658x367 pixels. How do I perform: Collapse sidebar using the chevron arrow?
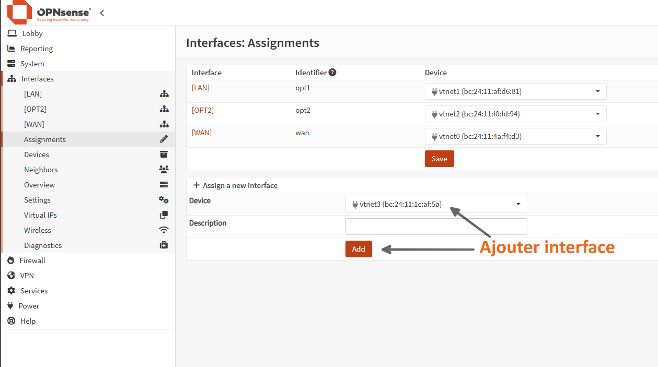[x=102, y=13]
